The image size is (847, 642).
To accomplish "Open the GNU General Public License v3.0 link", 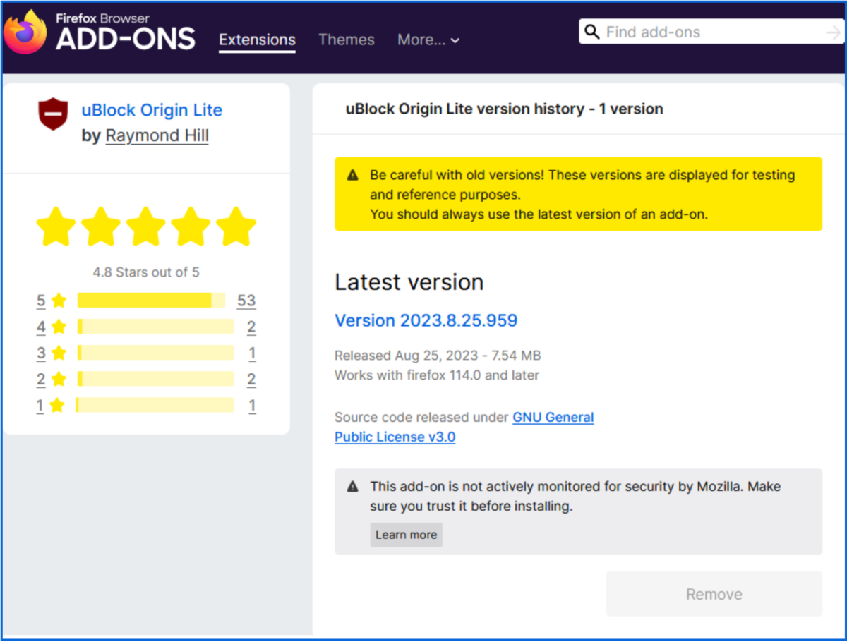I will (553, 417).
